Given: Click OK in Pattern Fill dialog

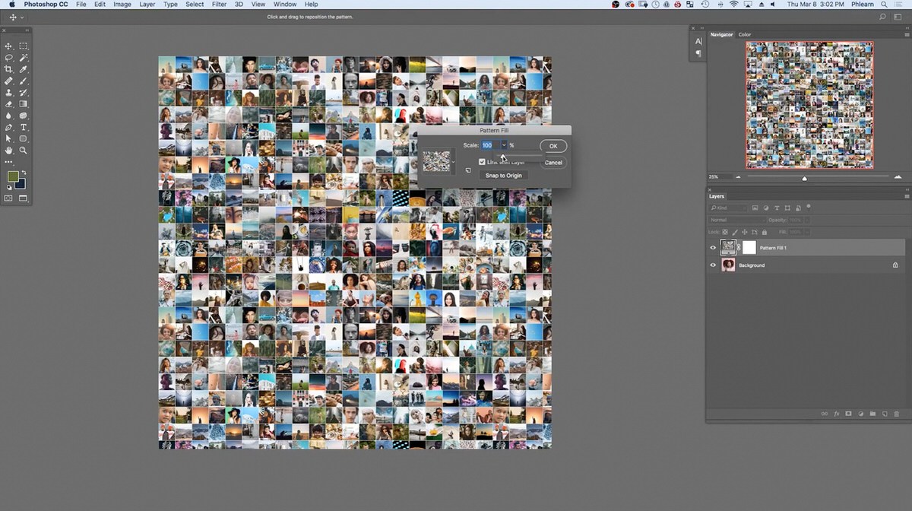Looking at the screenshot, I should (x=553, y=146).
